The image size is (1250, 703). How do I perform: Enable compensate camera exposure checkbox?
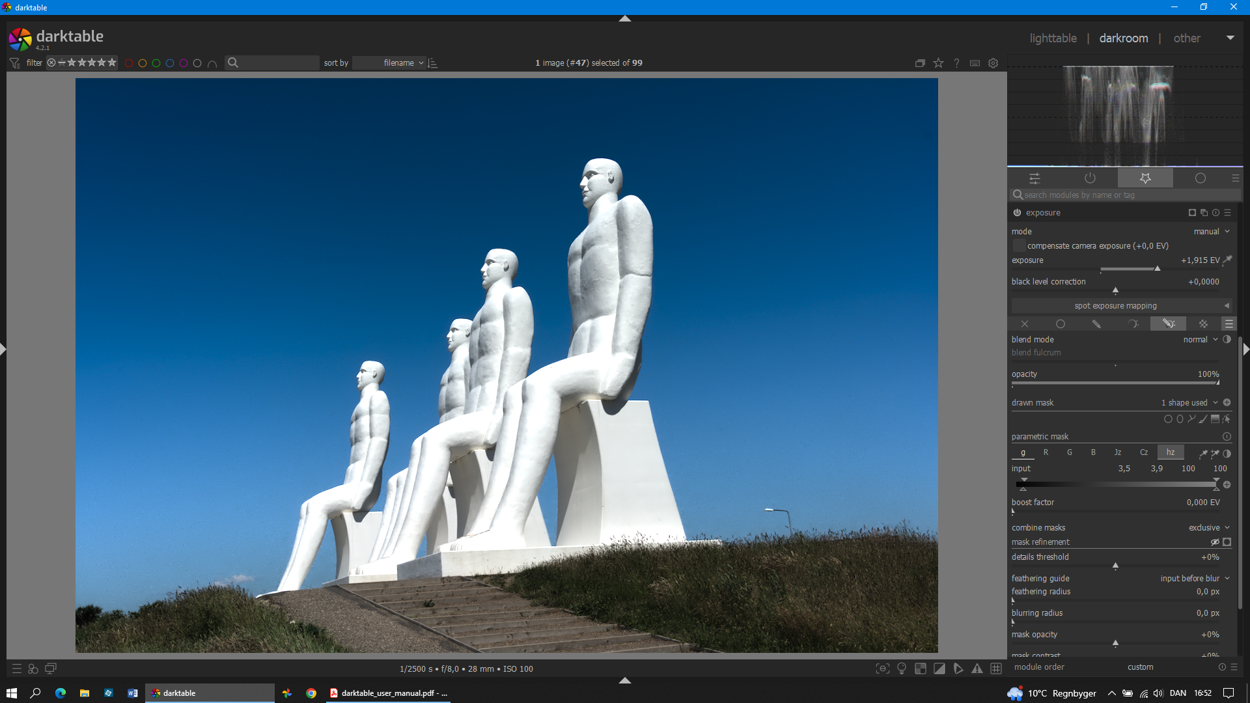(x=1019, y=246)
